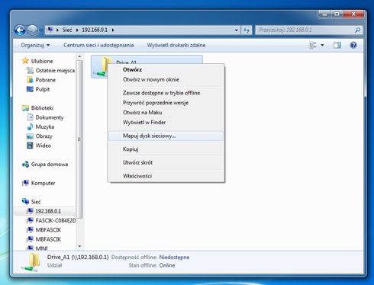This screenshot has width=374, height=285.
Task: Open the recent pages history arrow
Action: click(41, 30)
